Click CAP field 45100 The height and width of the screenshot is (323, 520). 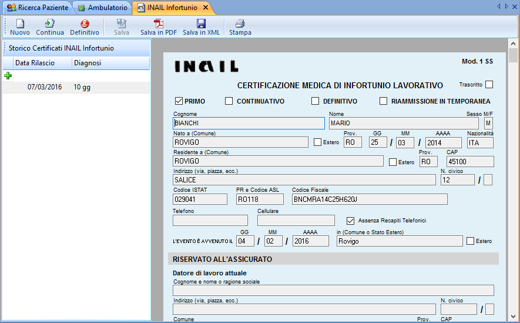[x=470, y=161]
